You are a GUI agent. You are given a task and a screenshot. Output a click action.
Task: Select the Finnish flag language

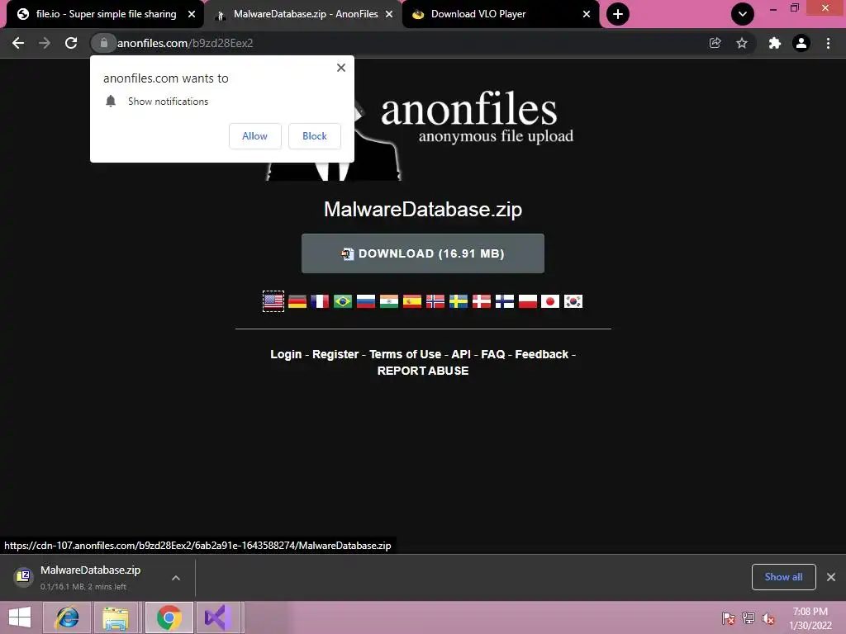[x=505, y=300]
